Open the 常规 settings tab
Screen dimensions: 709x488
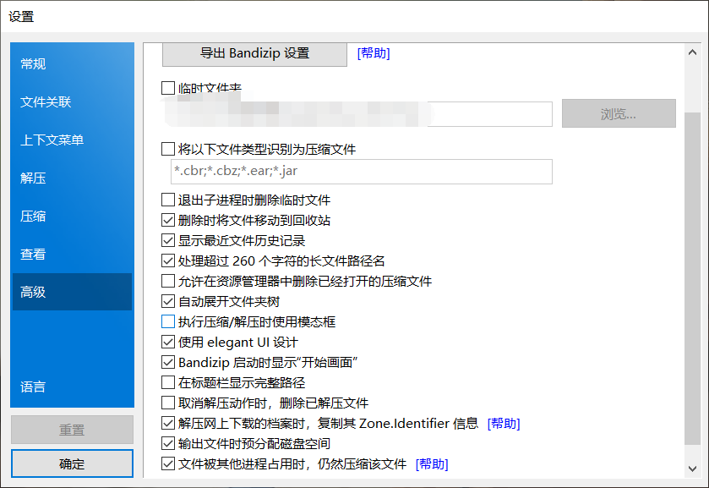tap(72, 63)
